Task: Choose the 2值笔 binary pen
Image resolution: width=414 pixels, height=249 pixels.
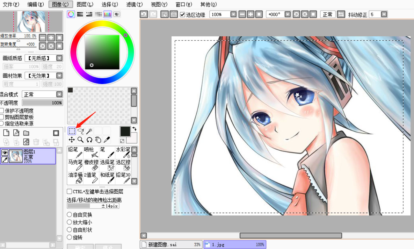Action: click(x=91, y=178)
